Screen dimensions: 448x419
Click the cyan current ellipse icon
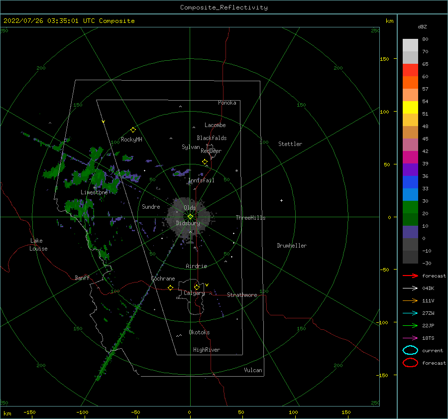pyautogui.click(x=410, y=350)
